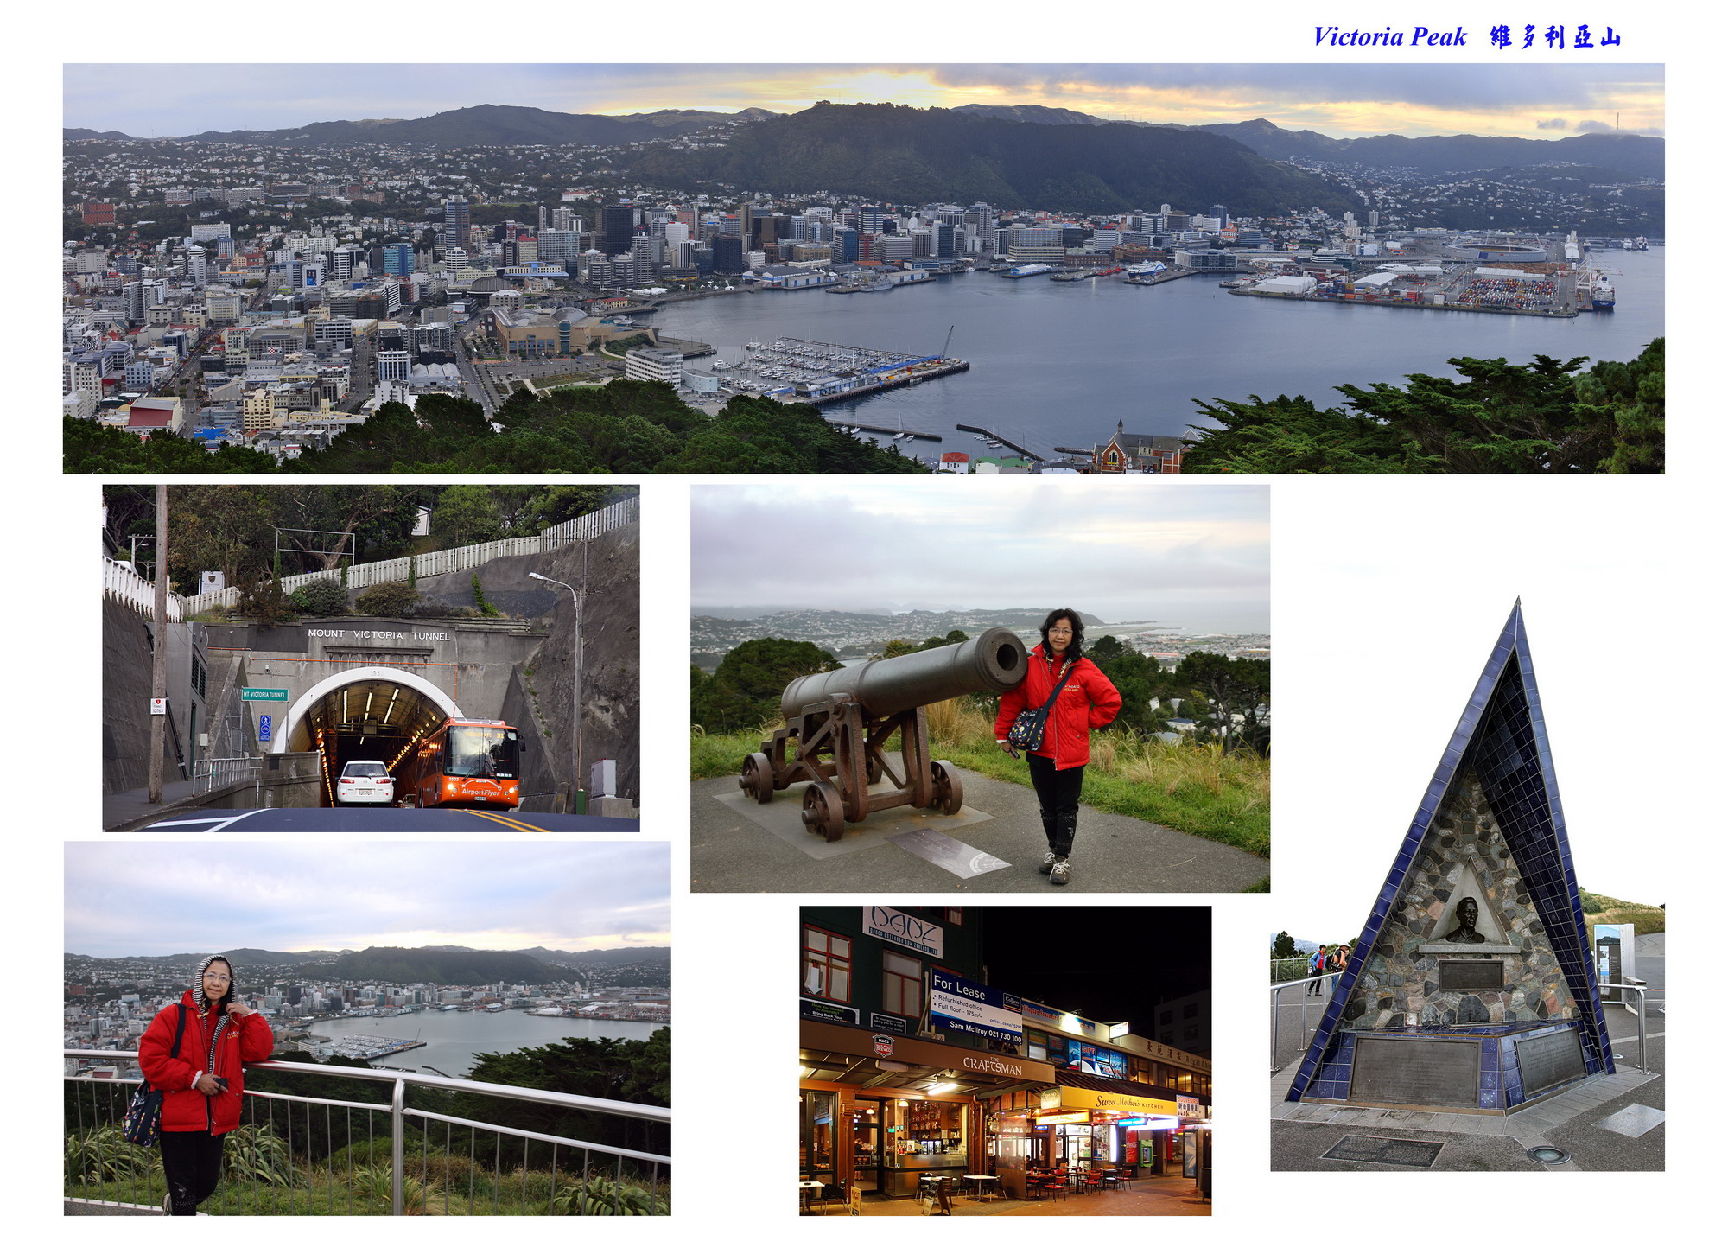Viewport: 1728px width, 1235px height.
Task: Click the bust inside the memorial
Action: pos(1464,920)
